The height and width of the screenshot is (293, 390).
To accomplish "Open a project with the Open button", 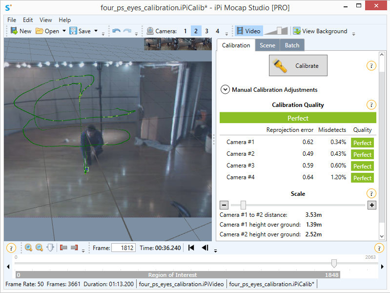I will point(47,31).
